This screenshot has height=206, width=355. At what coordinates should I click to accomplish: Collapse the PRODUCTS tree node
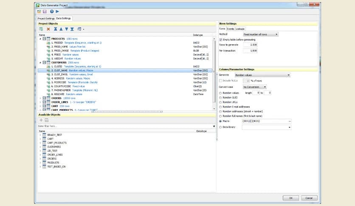click(40, 39)
